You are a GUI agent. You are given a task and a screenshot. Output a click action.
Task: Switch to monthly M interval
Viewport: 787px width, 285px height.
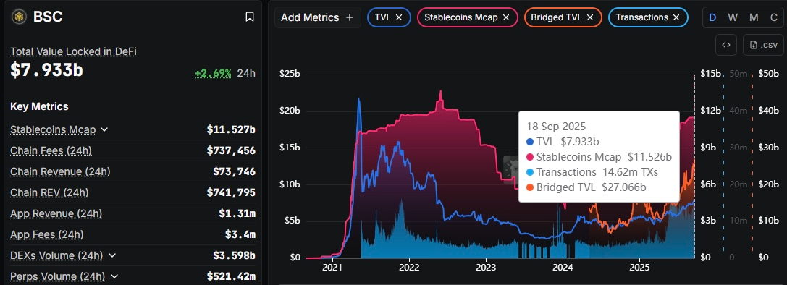point(754,17)
